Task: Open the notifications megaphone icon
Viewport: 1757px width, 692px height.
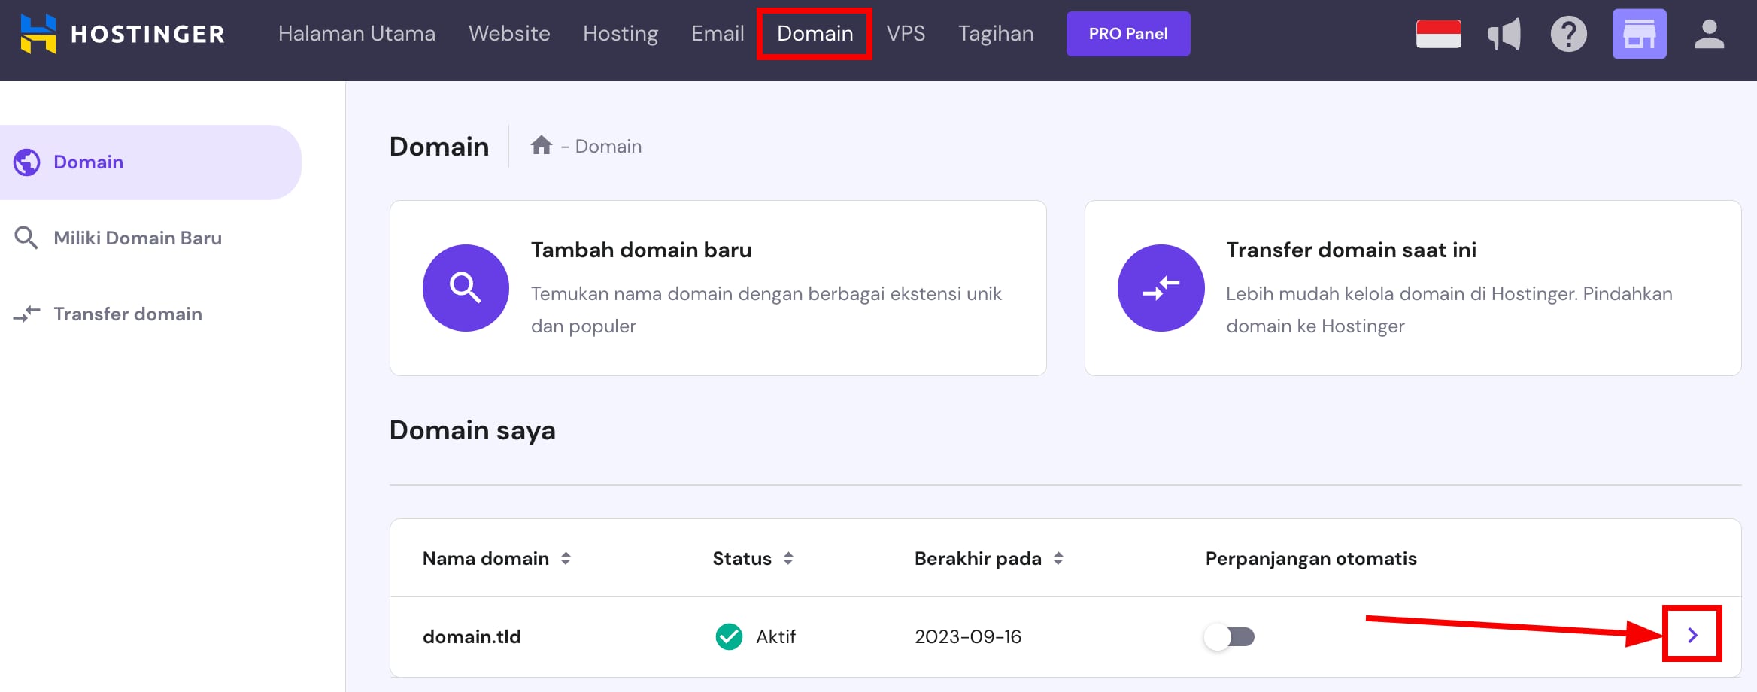Action: (1504, 33)
